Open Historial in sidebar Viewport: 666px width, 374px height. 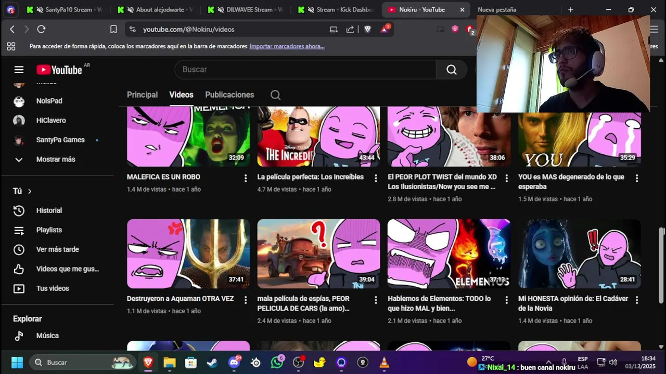[57, 210]
